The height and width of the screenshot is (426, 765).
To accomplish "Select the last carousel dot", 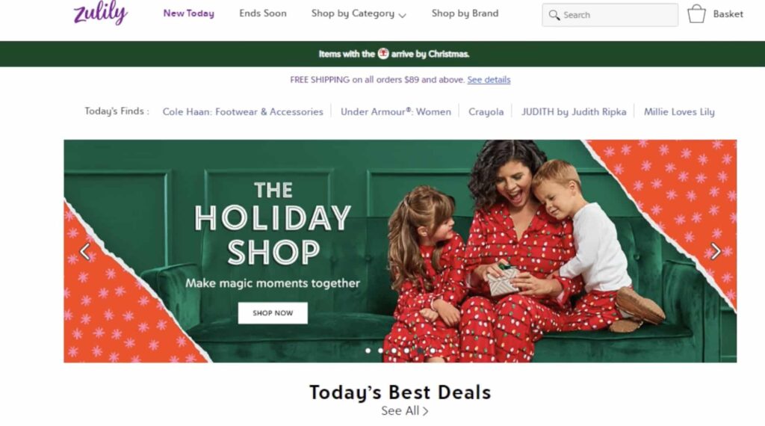I will [433, 351].
